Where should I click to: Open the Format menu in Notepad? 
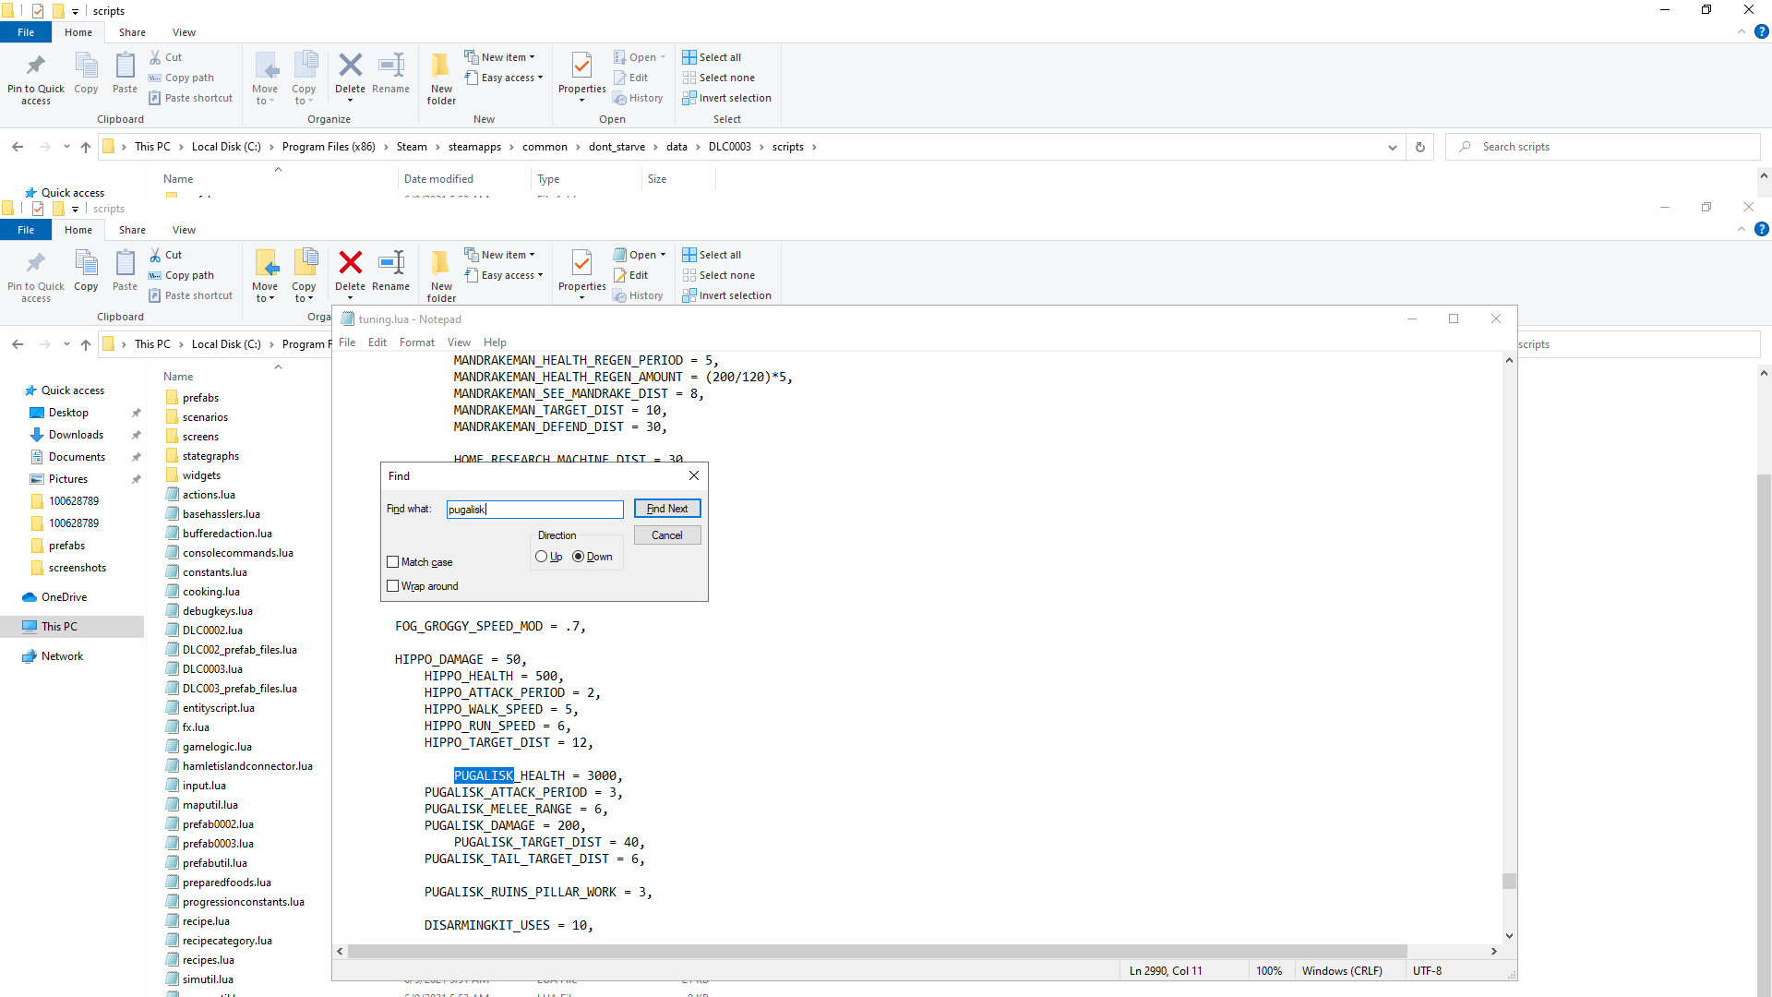click(x=416, y=342)
